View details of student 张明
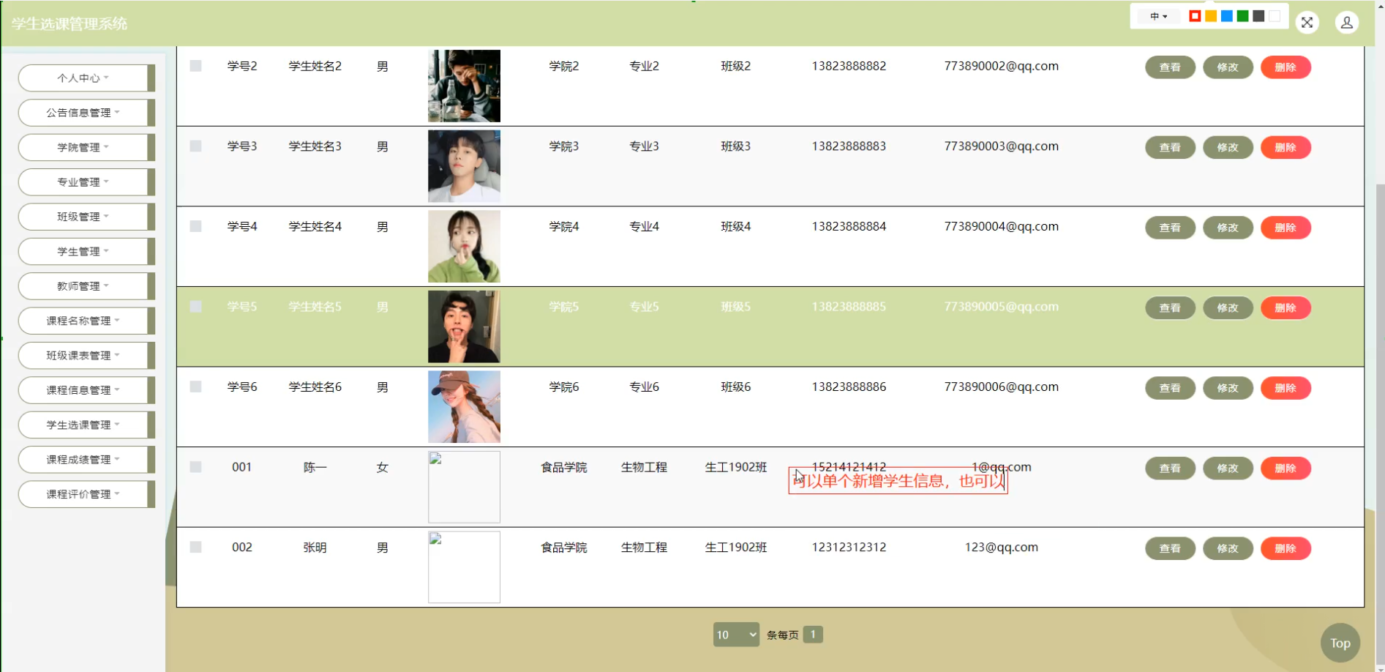Viewport: 1385px width, 672px height. (1170, 548)
